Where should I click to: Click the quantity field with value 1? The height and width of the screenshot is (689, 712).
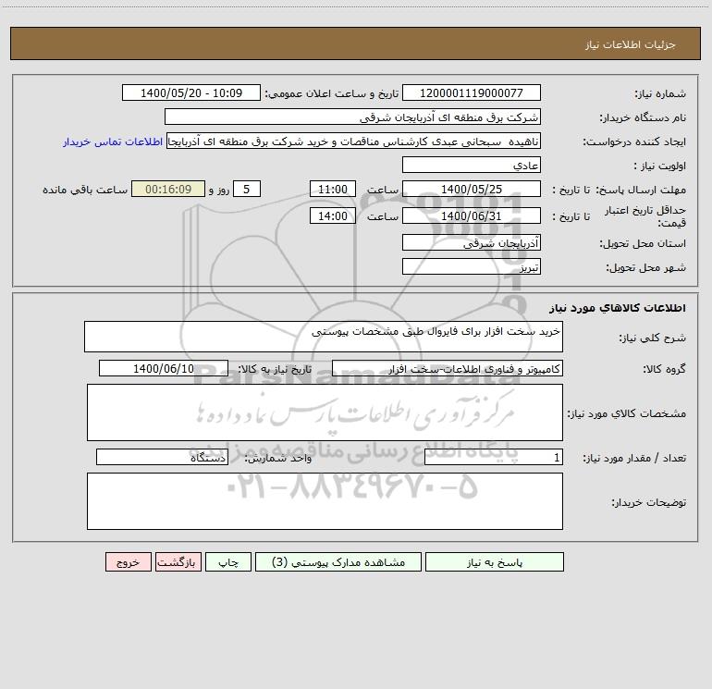(494, 458)
